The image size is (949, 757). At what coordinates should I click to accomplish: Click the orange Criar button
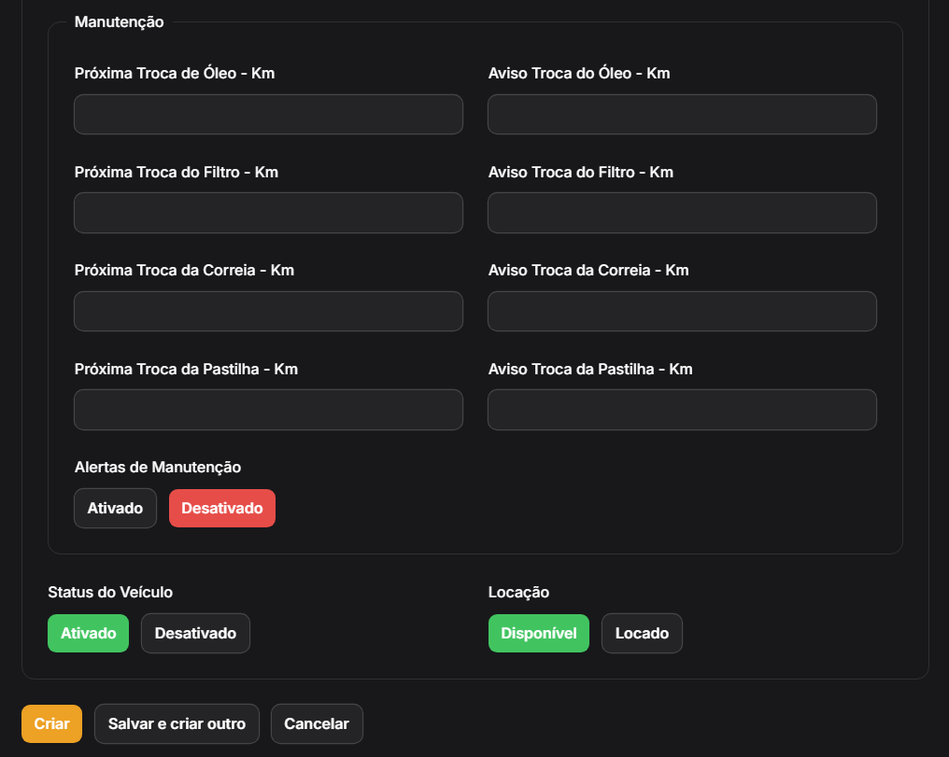pyautogui.click(x=52, y=723)
